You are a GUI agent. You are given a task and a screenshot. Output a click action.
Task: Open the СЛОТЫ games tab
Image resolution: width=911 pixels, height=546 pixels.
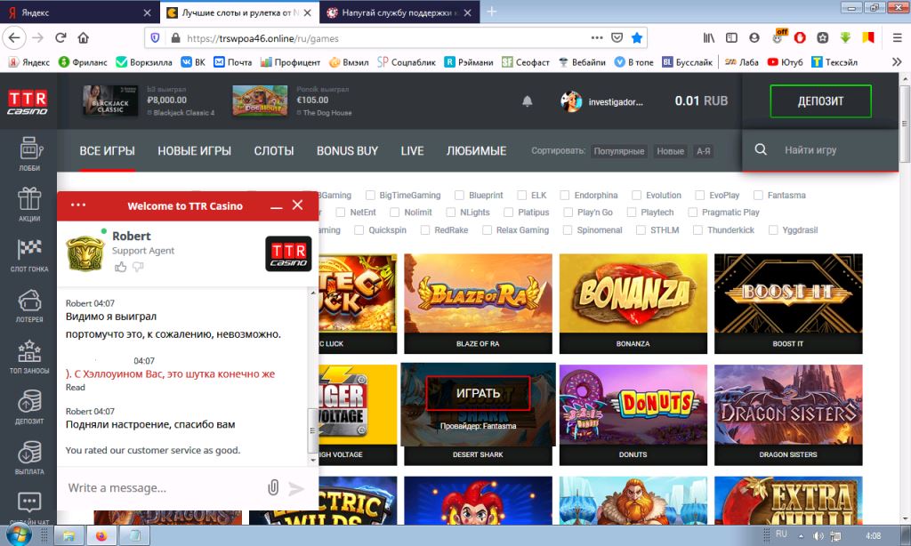click(274, 151)
